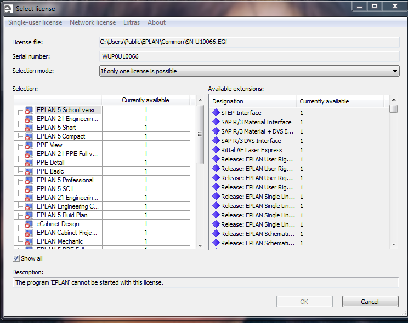This screenshot has width=408, height=323.
Task: Click the EPLAN Cabinet Proje... license icon
Action: point(29,233)
